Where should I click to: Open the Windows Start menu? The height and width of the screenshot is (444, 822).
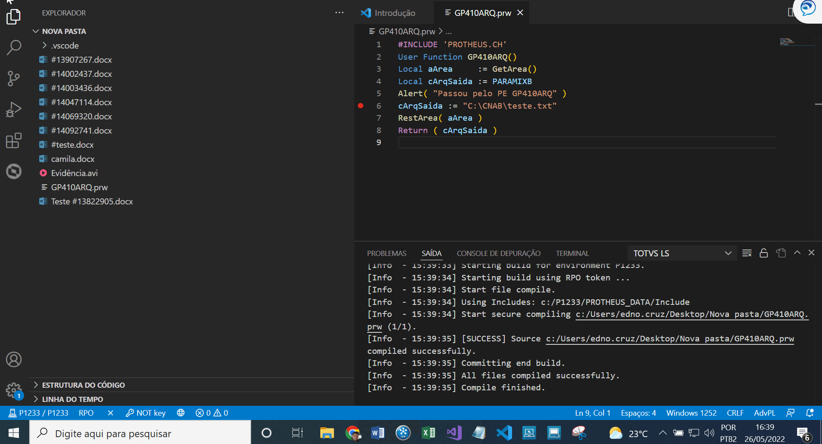pos(14,433)
